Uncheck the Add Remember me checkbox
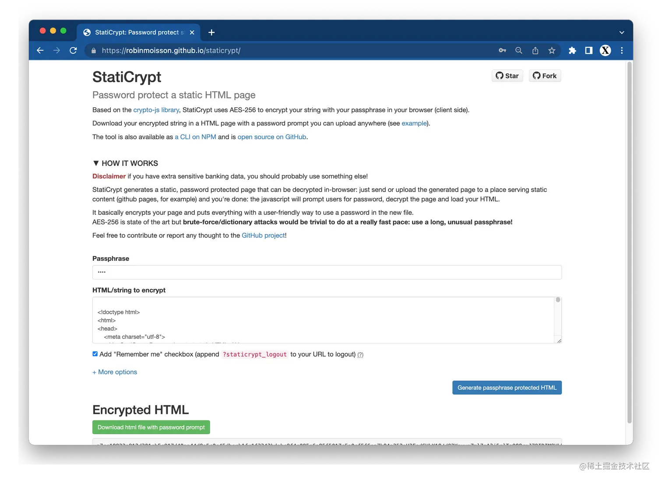The width and height of the screenshot is (662, 483). [x=95, y=353]
